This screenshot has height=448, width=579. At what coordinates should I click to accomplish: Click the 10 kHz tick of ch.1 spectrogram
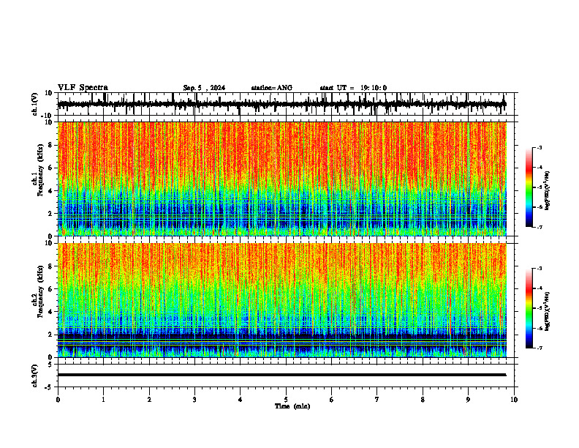click(49, 122)
